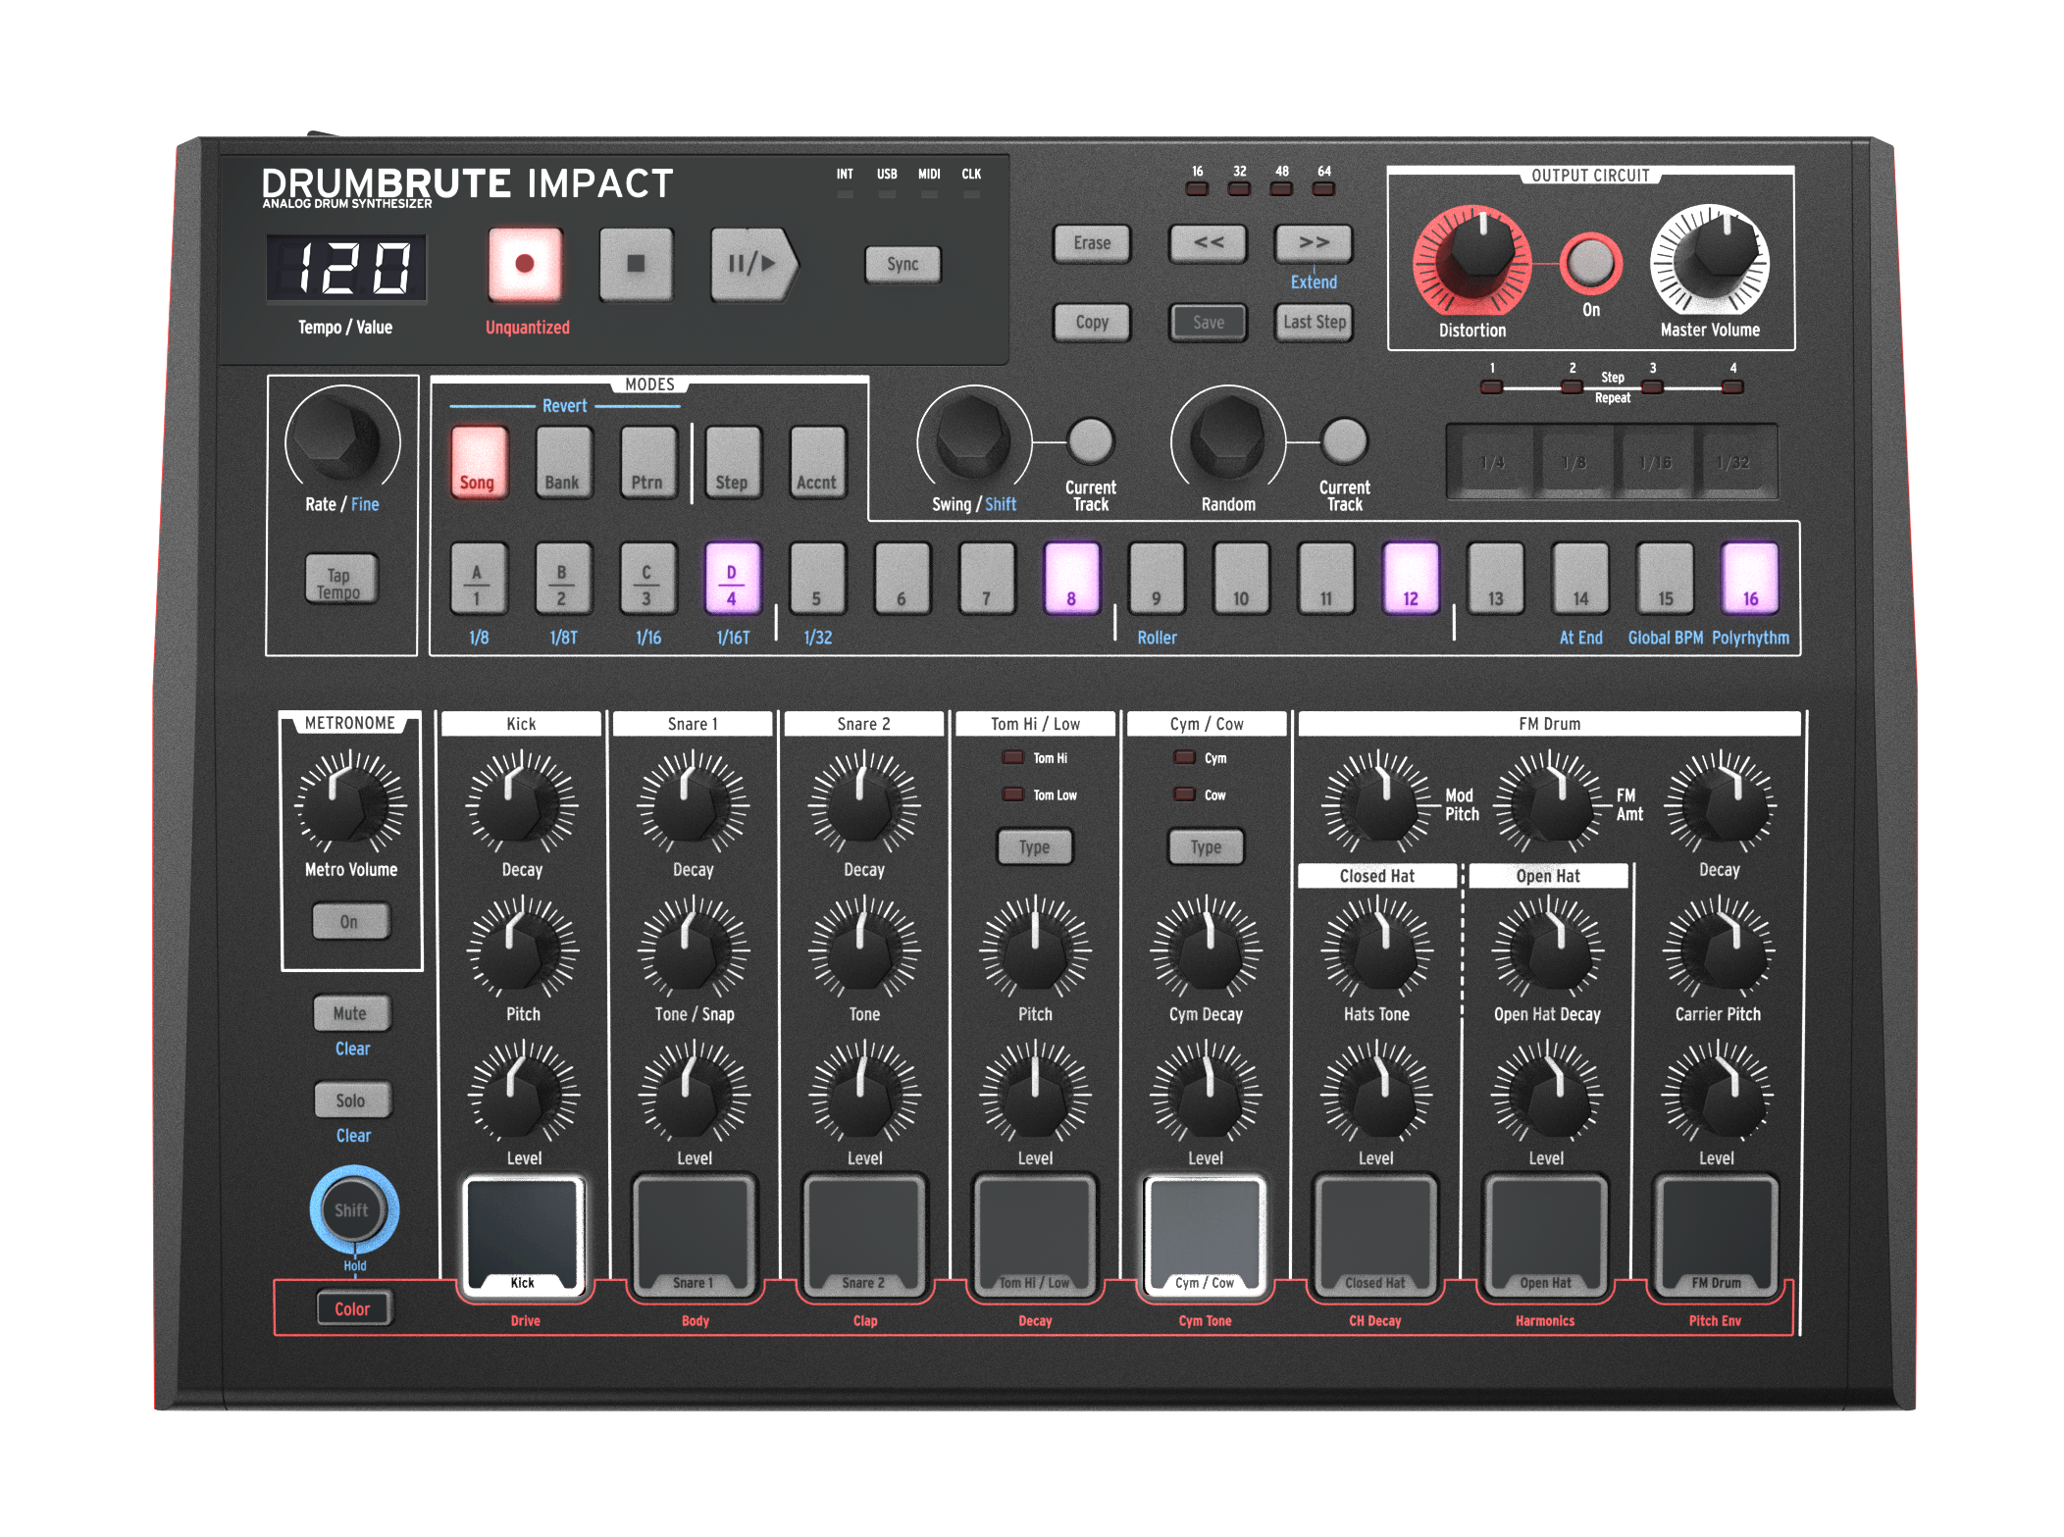Toggle Swing Current Track button
The width and height of the screenshot is (2064, 1537).
pyautogui.click(x=1090, y=440)
